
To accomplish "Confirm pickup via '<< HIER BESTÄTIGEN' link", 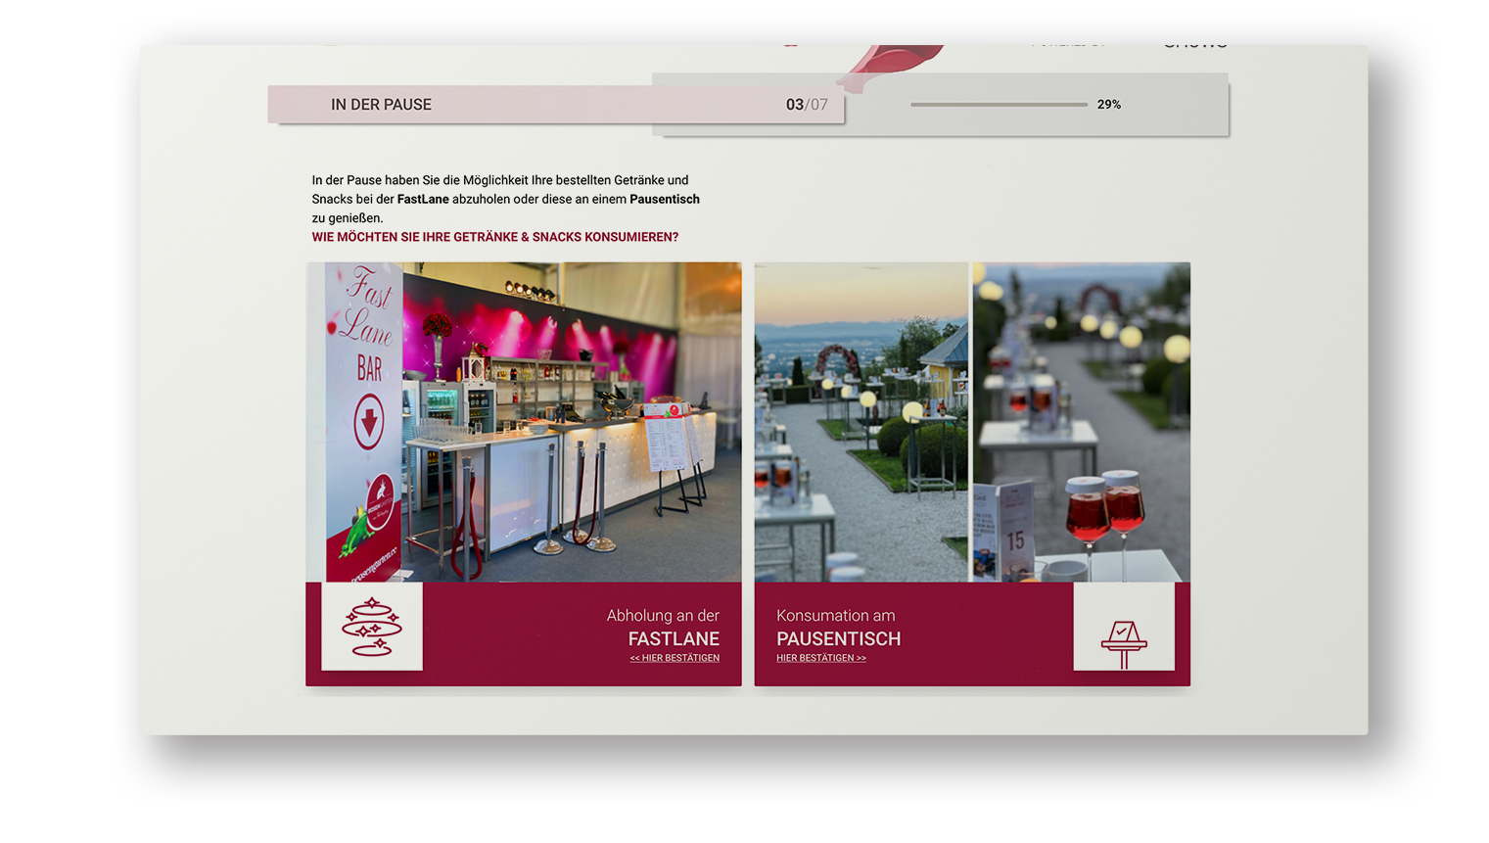I will [675, 658].
